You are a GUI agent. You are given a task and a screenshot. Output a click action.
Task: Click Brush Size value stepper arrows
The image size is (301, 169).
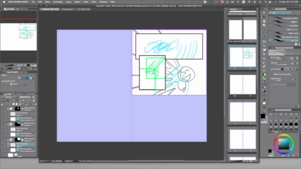(x=295, y=58)
